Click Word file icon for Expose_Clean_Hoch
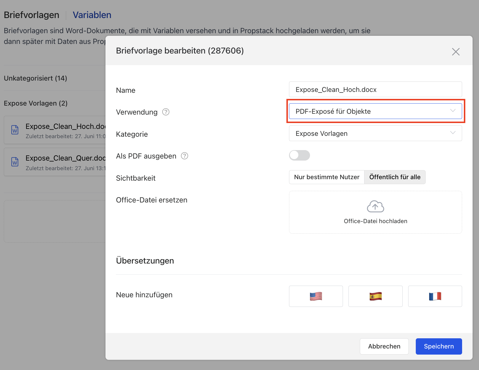Viewport: 479px width, 370px height. coord(15,130)
